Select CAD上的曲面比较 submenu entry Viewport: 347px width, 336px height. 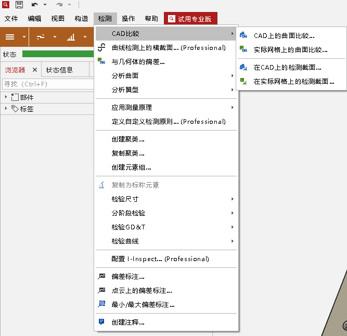pyautogui.click(x=284, y=36)
